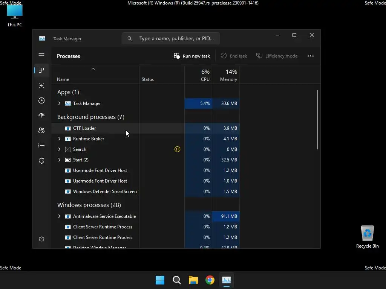Select the first Usermode Font Driver Host (1.2 MB)

point(100,170)
